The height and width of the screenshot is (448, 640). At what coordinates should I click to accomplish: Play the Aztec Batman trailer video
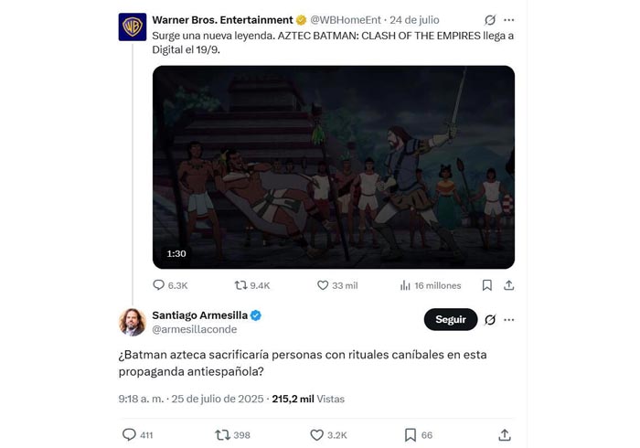click(x=334, y=167)
